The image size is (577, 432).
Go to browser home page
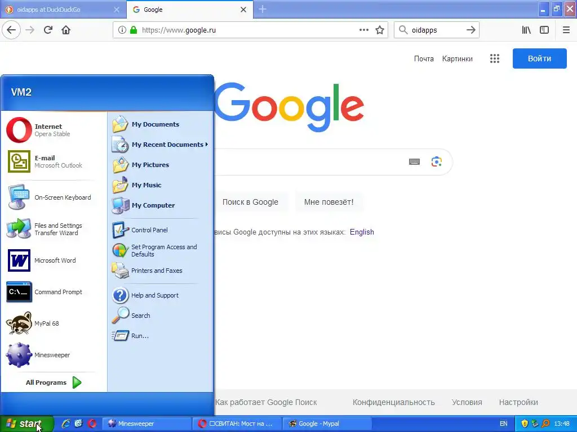[66, 30]
